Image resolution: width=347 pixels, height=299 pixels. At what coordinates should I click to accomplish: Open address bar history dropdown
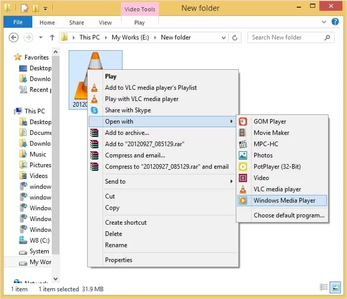point(224,37)
